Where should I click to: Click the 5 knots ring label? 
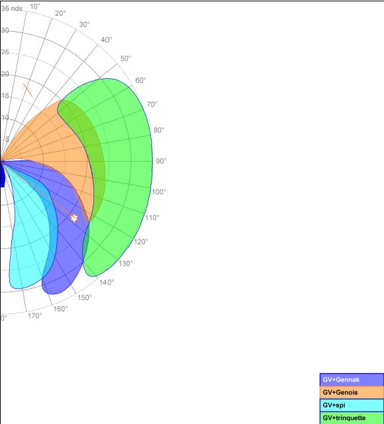click(x=7, y=139)
